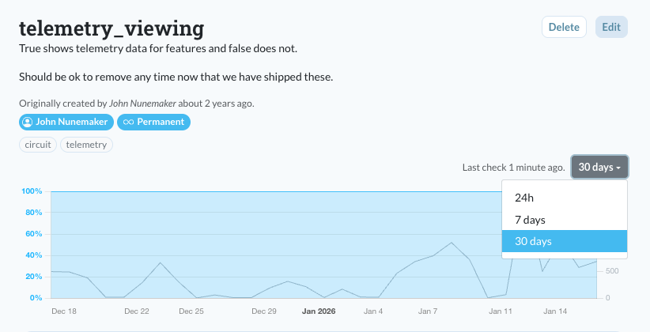
Task: Click the Dec 22 date on chart axis
Action: click(138, 311)
